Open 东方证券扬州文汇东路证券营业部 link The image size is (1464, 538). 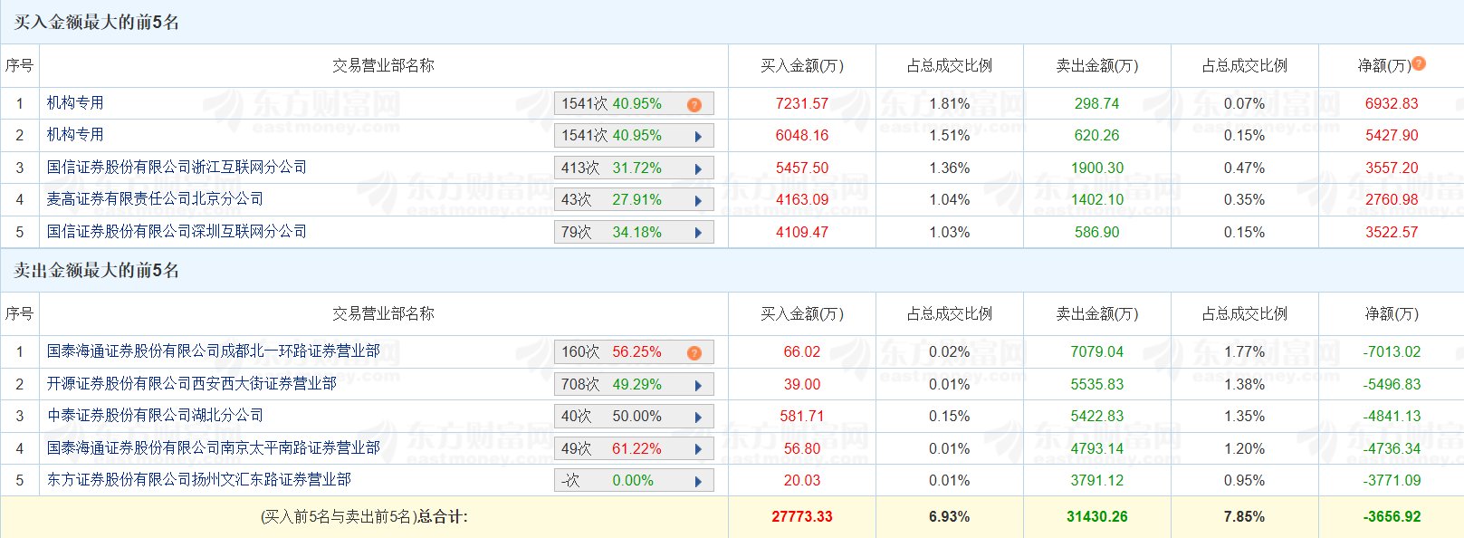[x=198, y=479]
